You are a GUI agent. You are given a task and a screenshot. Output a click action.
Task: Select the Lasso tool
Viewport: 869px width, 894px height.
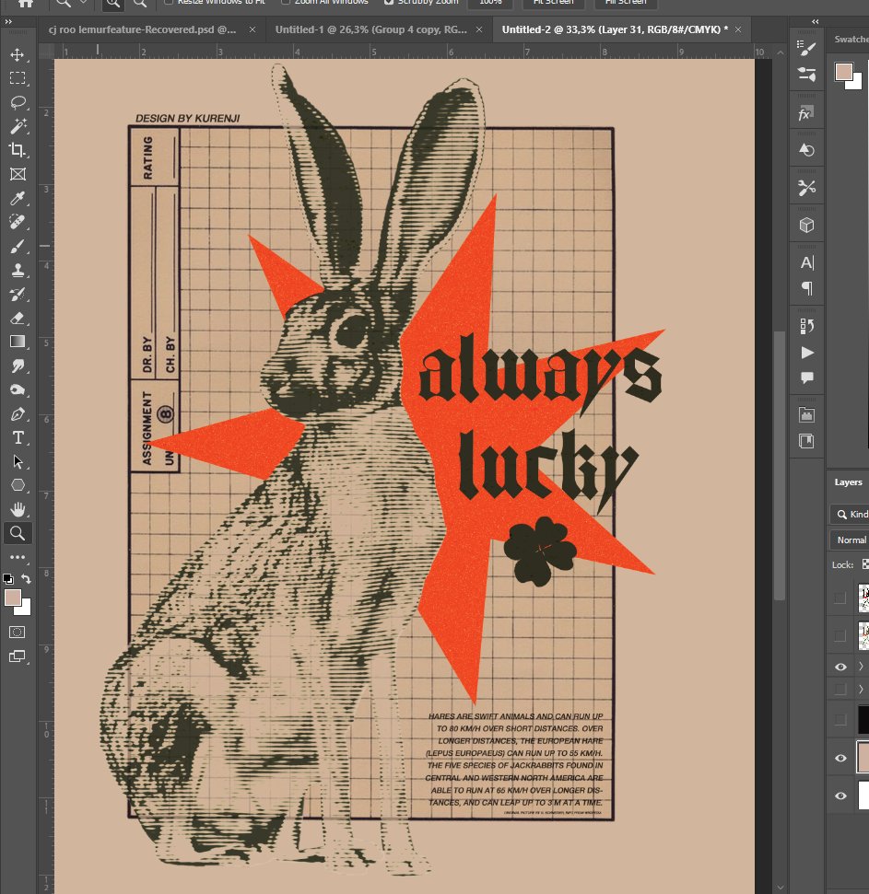pyautogui.click(x=18, y=102)
